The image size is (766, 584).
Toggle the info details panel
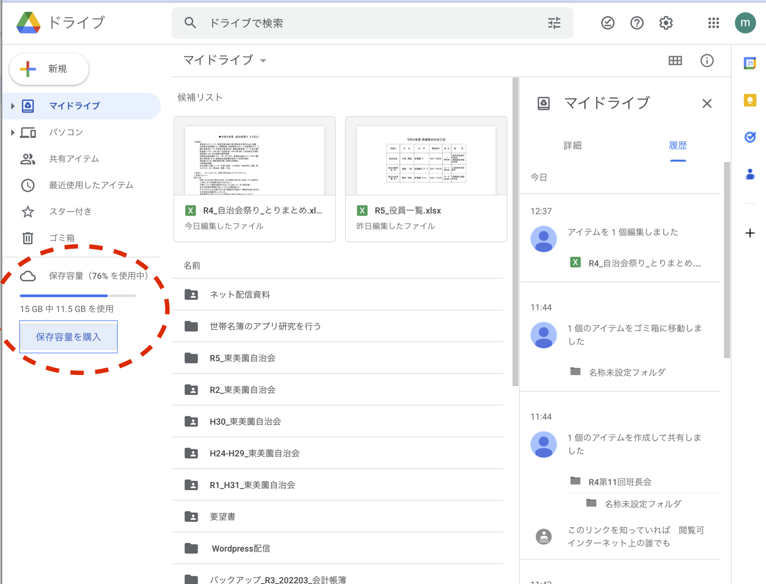pos(707,61)
